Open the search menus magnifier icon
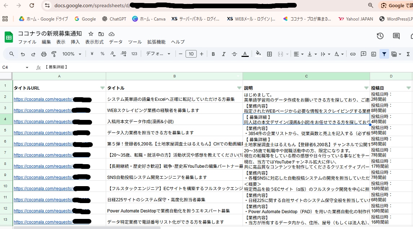The image size is (413, 229). tap(12, 54)
